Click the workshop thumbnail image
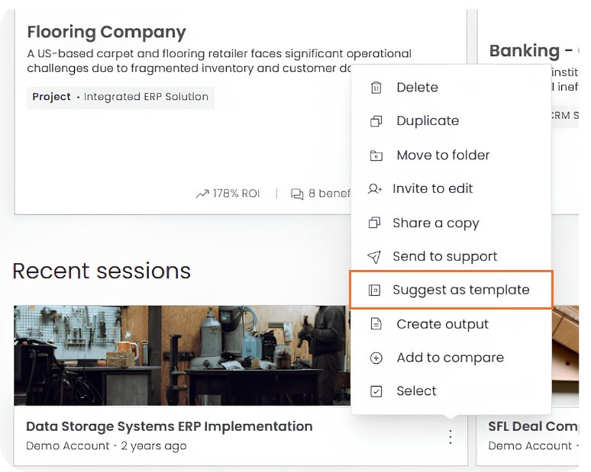The width and height of the screenshot is (591, 472). 182,355
